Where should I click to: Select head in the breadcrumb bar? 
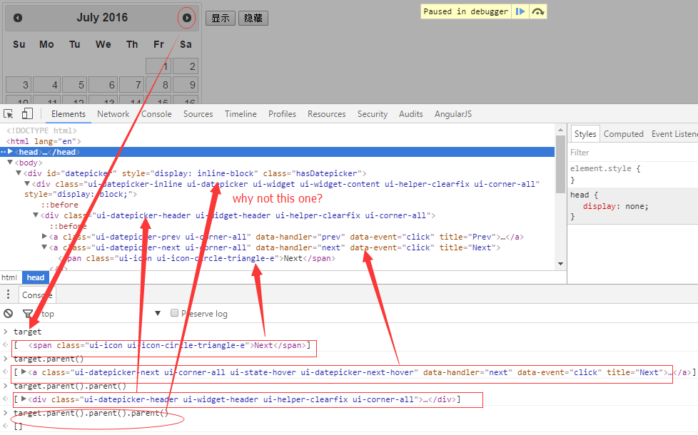coord(35,277)
